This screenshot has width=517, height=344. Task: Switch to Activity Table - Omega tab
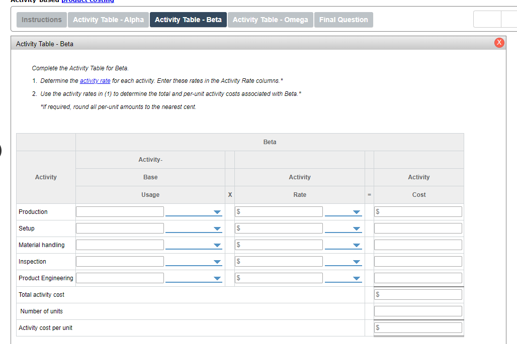point(270,20)
